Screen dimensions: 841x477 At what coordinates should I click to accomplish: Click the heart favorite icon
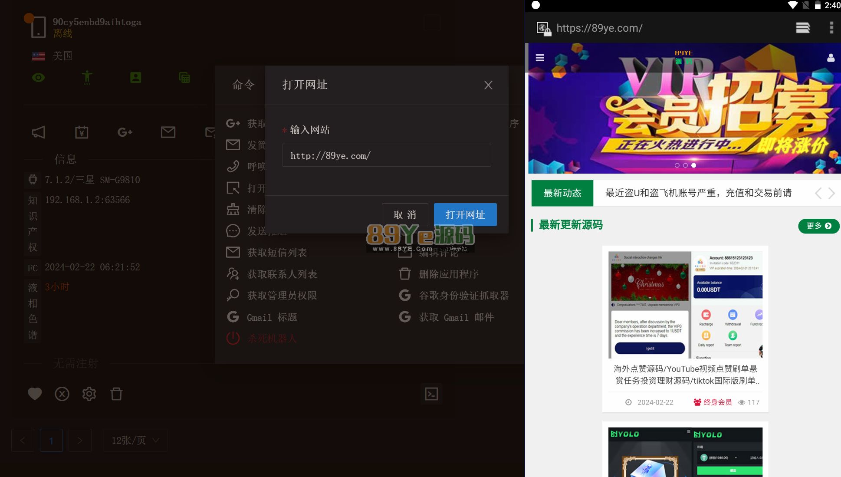click(35, 394)
